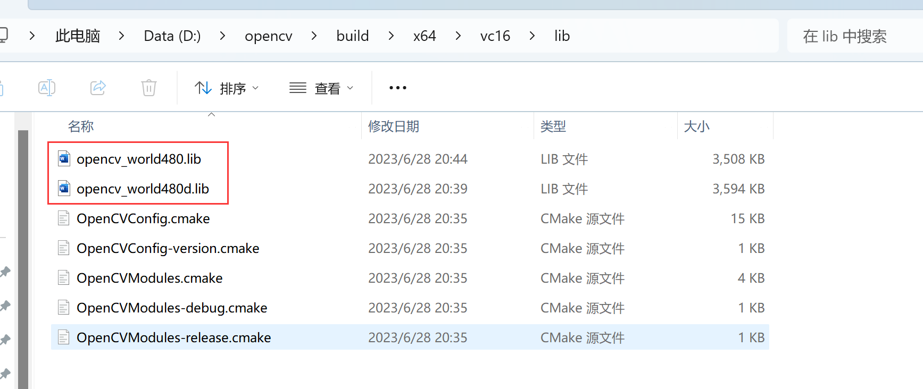923x389 pixels.
Task: Expand chevron after opencv breadcrumb
Action: point(314,36)
